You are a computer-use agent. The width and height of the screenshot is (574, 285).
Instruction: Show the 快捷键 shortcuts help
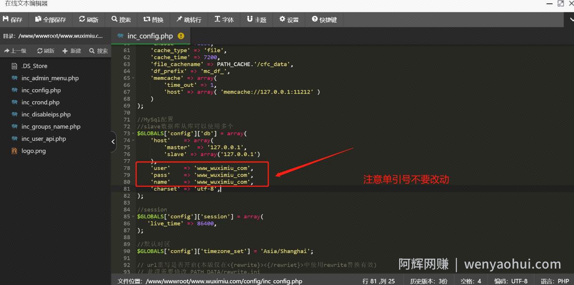click(x=324, y=20)
